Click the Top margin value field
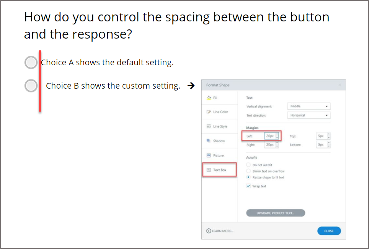This screenshot has width=369, height=249. tap(320, 136)
